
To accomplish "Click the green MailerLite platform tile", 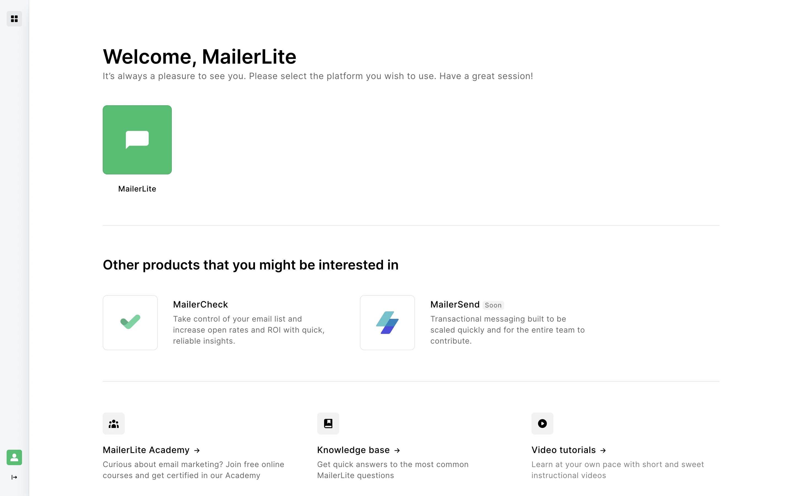I will [137, 140].
